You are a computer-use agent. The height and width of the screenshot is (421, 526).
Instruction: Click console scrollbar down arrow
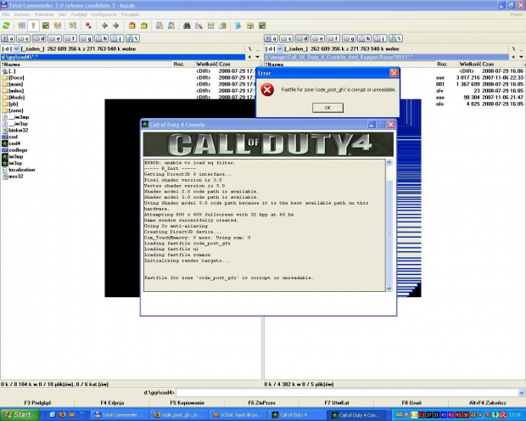389,289
